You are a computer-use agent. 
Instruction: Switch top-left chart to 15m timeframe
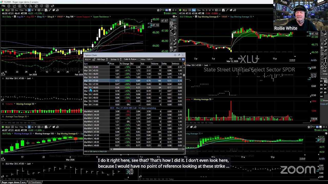21,10
